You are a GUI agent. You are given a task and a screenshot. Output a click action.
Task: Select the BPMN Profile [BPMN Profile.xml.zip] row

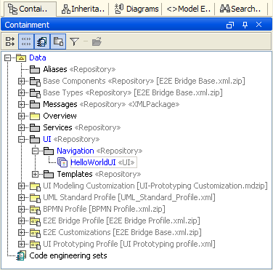click(x=104, y=209)
